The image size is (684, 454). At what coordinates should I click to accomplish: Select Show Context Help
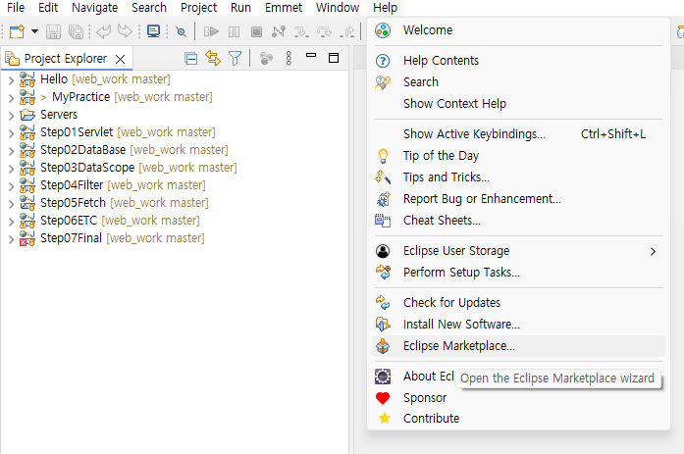click(x=518, y=104)
